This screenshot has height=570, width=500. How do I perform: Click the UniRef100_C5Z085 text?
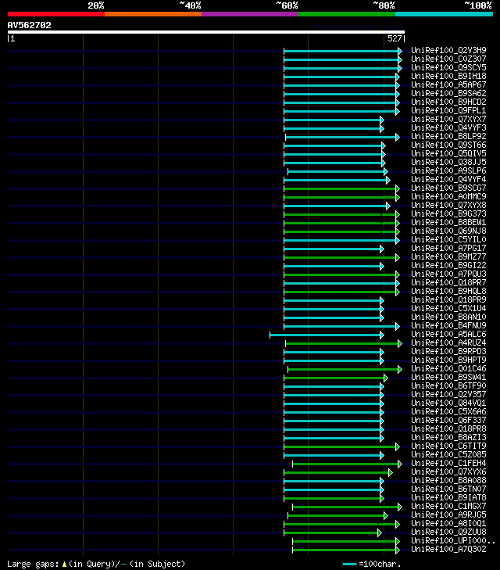coord(448,455)
